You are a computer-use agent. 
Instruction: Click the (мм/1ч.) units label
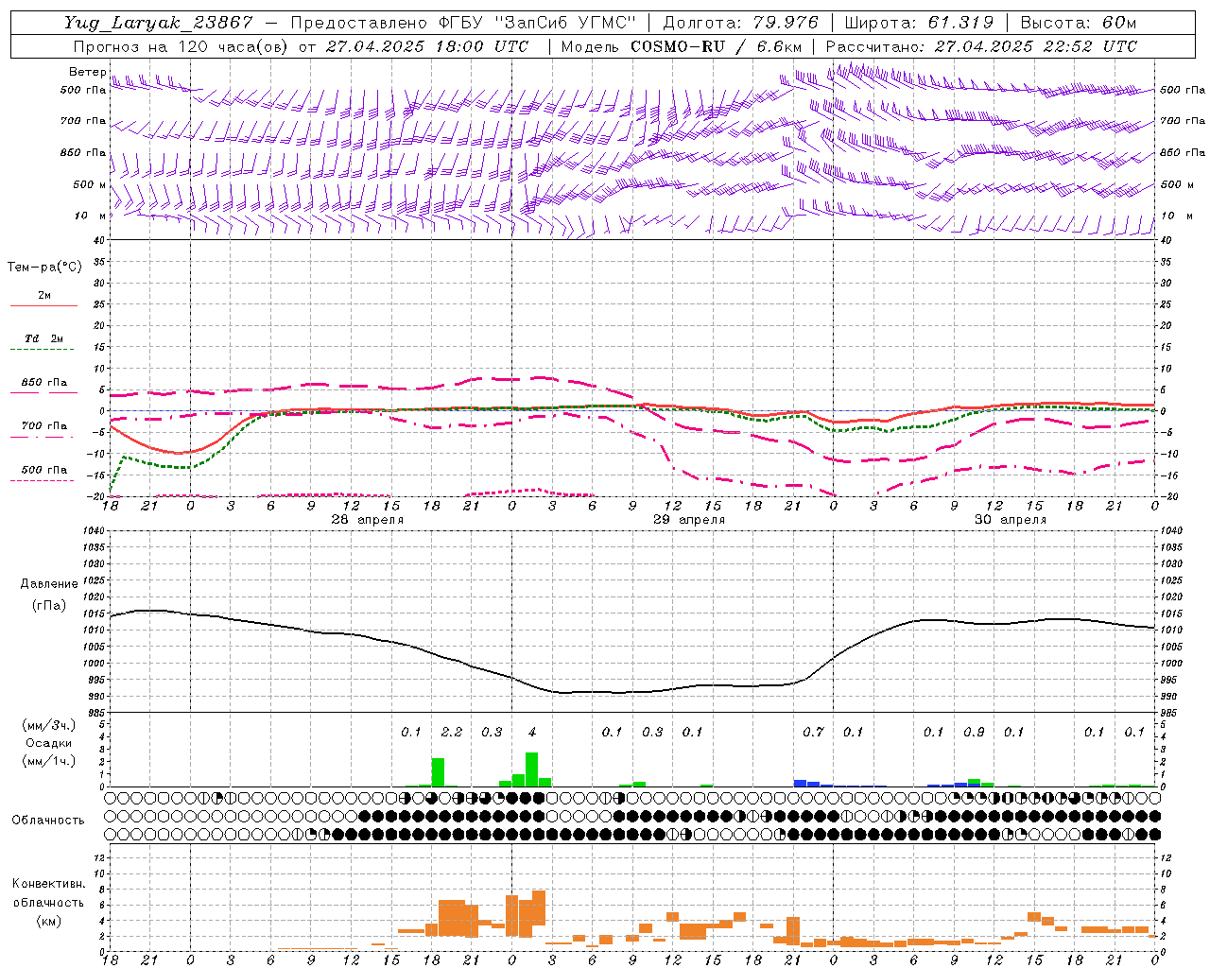(48, 761)
